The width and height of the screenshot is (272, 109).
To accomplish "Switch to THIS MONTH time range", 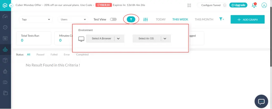I will point(204,19).
